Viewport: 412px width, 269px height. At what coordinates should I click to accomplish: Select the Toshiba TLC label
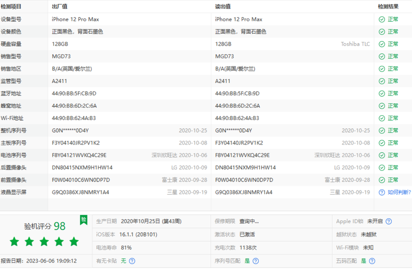355,44
